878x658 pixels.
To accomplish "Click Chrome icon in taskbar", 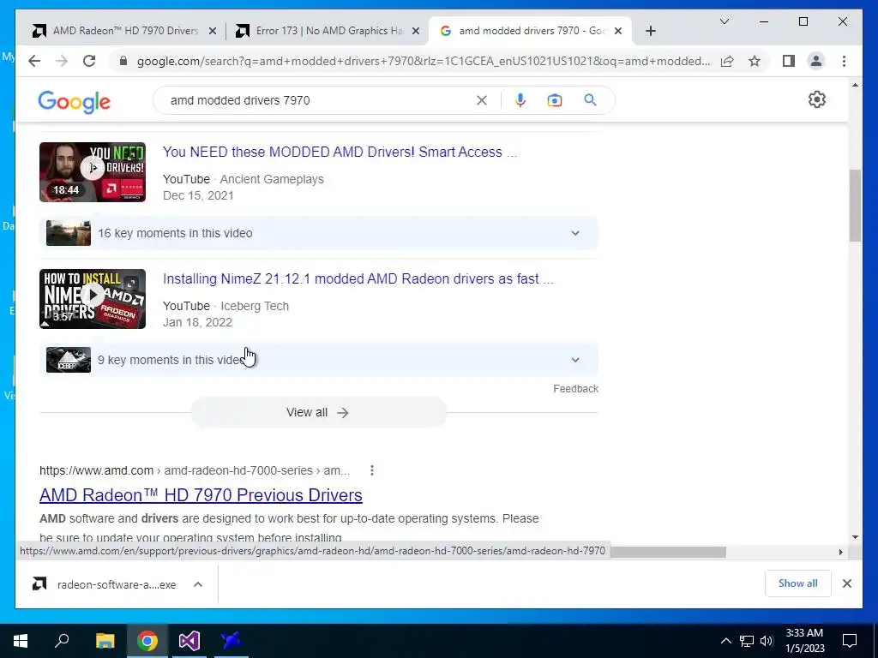I will [147, 641].
